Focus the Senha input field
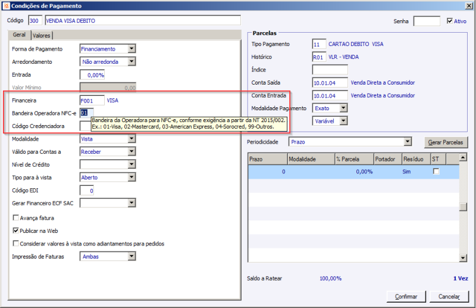Screen dimensions: 476x308 click(427, 21)
